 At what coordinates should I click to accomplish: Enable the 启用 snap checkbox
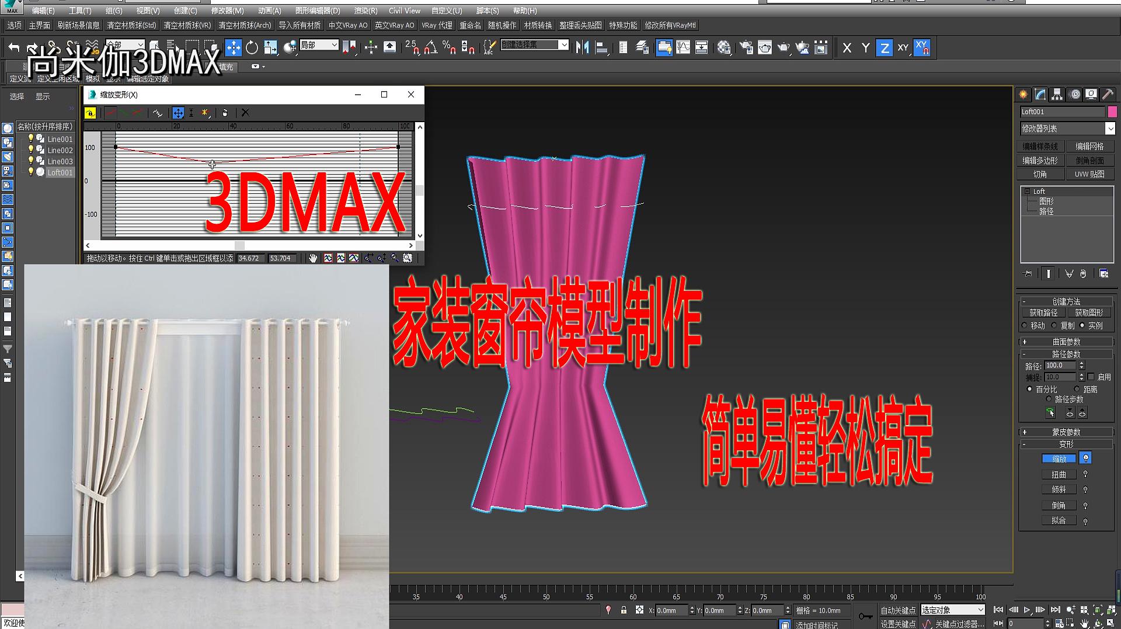[1091, 377]
